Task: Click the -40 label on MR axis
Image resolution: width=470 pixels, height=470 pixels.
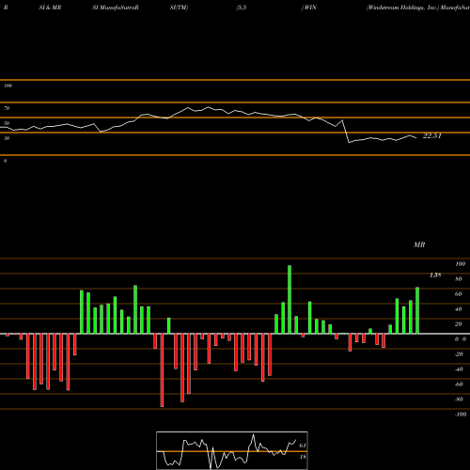Action: pyautogui.click(x=459, y=369)
